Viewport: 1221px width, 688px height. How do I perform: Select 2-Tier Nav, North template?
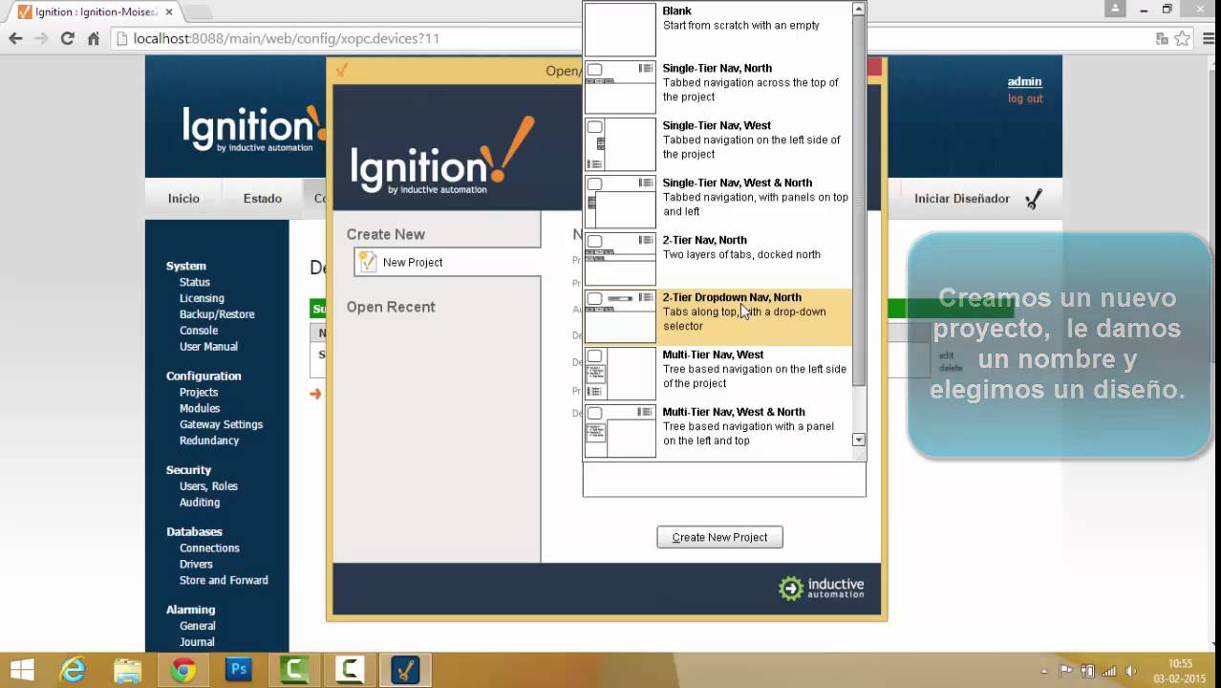click(x=718, y=259)
